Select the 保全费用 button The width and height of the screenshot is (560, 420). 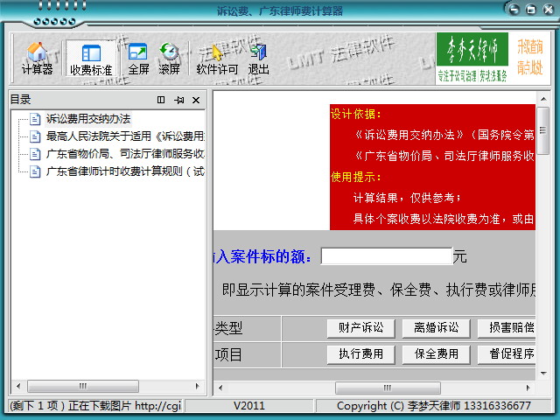click(436, 354)
